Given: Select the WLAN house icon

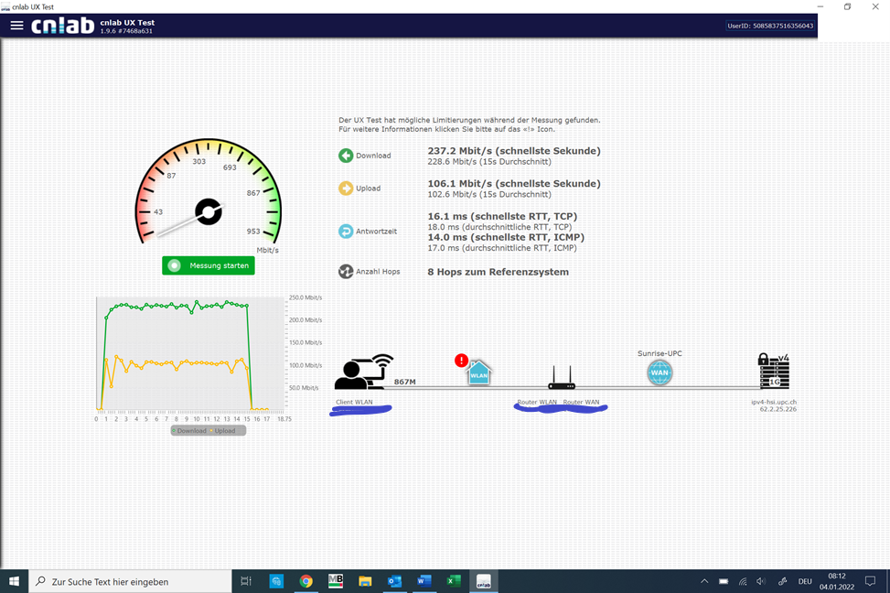Looking at the screenshot, I should coord(479,373).
